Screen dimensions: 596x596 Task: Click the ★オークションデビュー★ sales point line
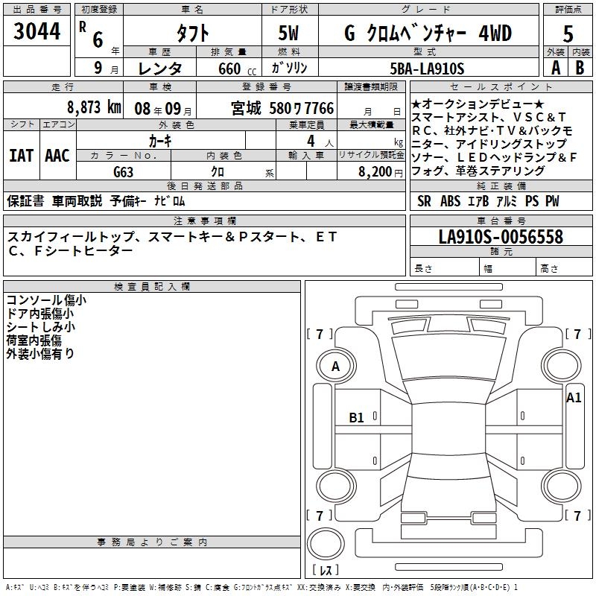coord(478,104)
